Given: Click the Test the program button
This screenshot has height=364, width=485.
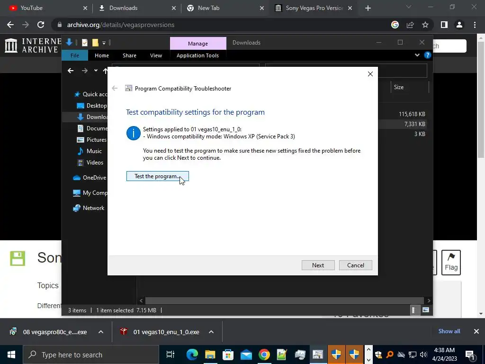Looking at the screenshot, I should click(157, 176).
